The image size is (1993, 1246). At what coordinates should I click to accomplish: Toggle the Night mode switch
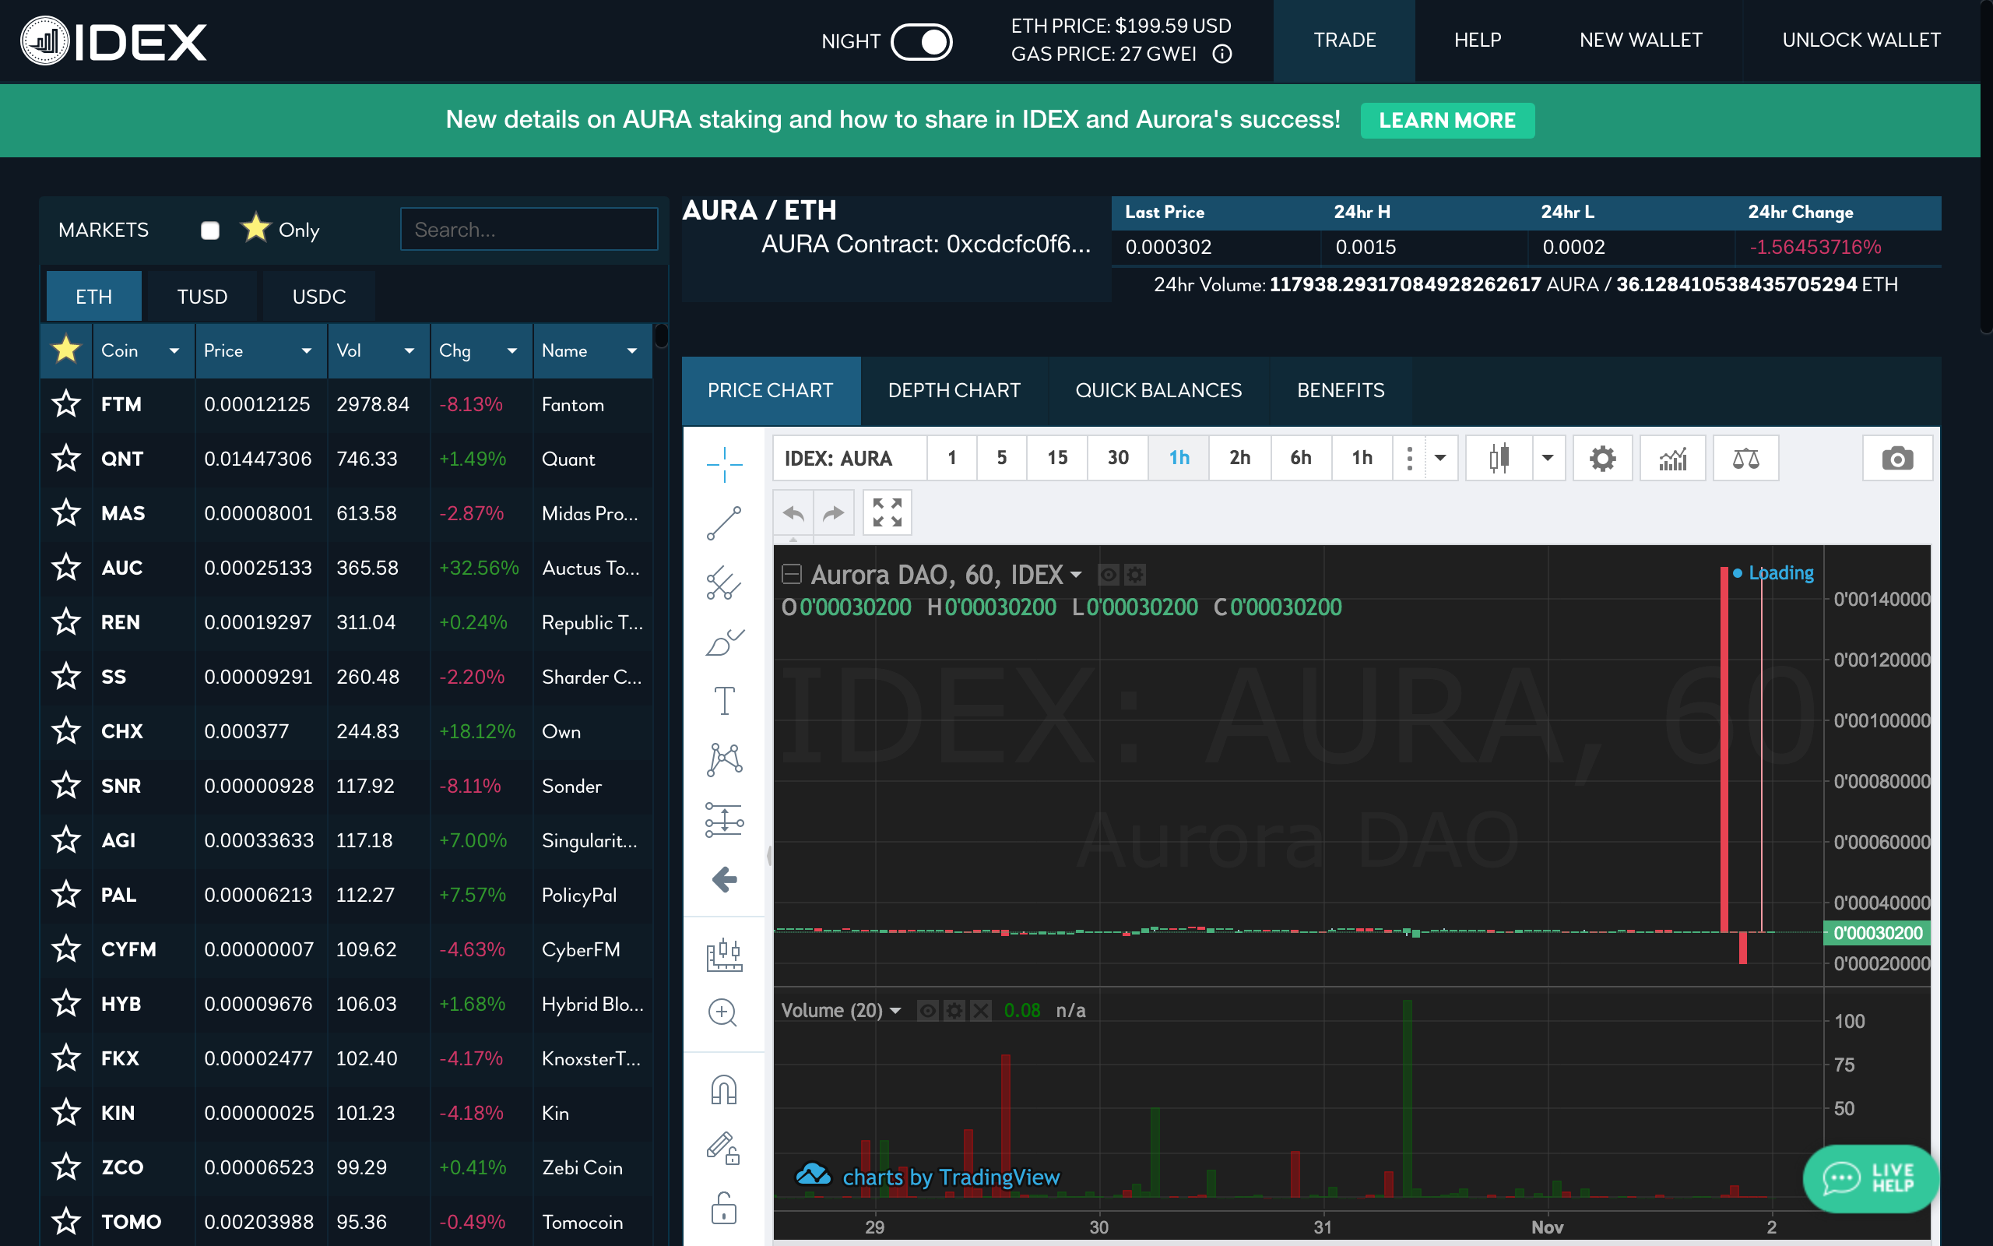point(922,41)
